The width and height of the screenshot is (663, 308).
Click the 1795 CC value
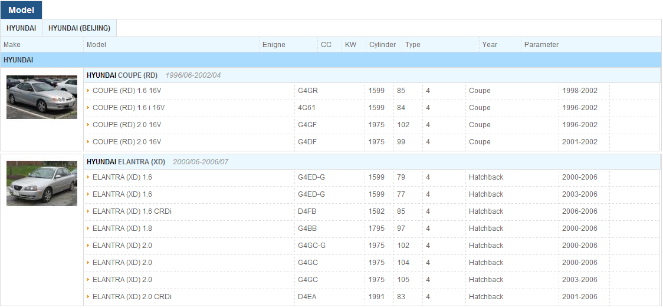[x=376, y=228]
